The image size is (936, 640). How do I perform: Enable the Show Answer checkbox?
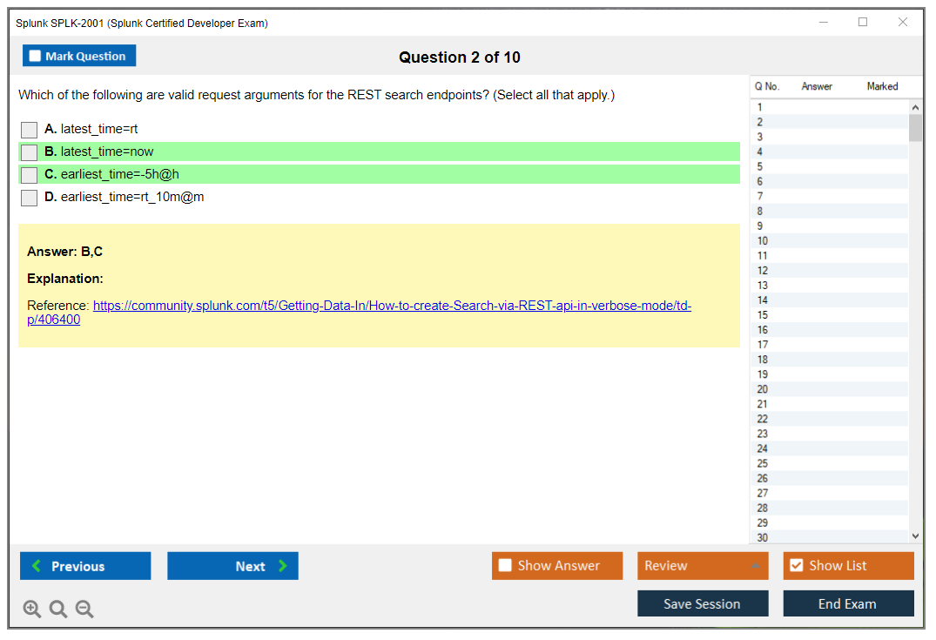coord(505,566)
